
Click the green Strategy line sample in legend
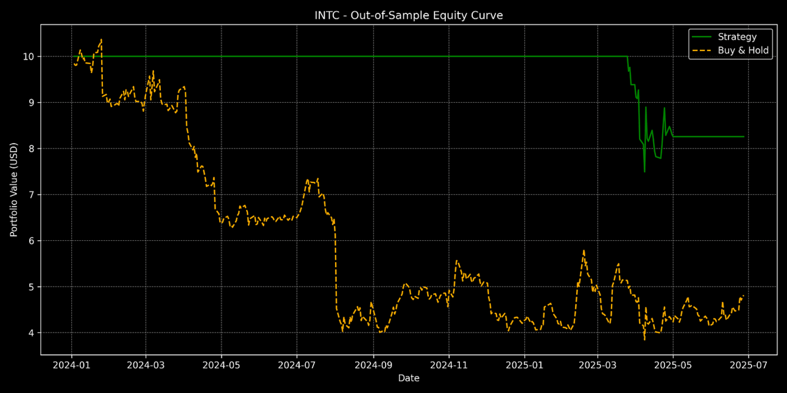point(703,38)
